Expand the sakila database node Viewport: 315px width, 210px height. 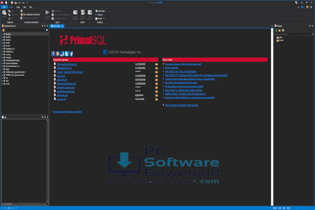pyautogui.click(x=2, y=69)
